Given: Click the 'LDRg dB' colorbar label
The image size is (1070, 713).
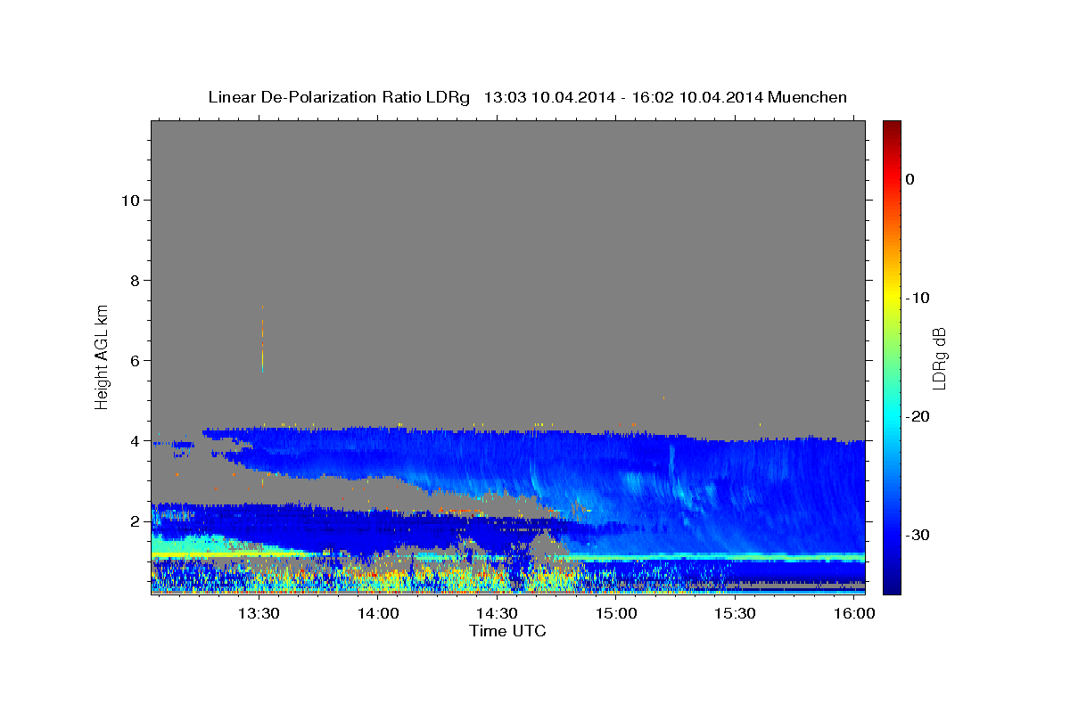Looking at the screenshot, I should [x=939, y=358].
